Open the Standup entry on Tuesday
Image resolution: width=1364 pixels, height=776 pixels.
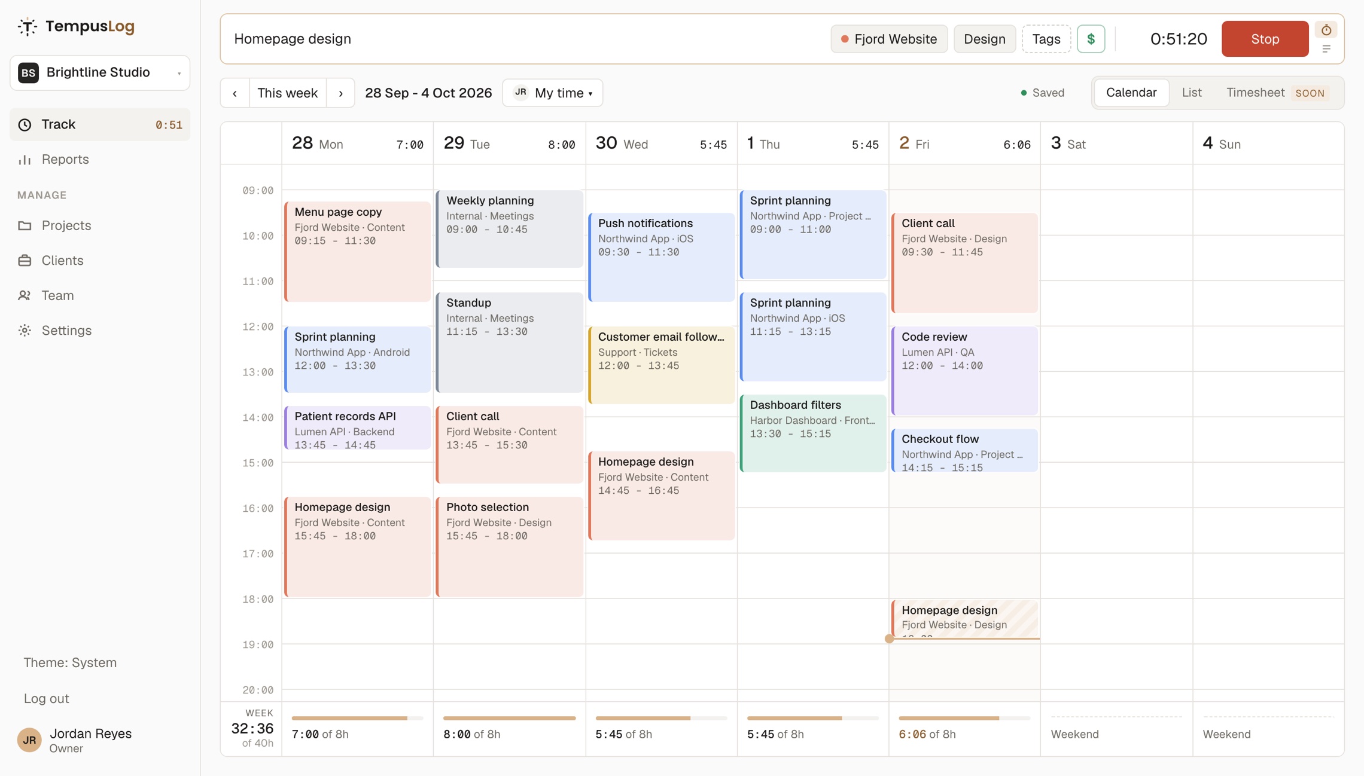click(510, 343)
